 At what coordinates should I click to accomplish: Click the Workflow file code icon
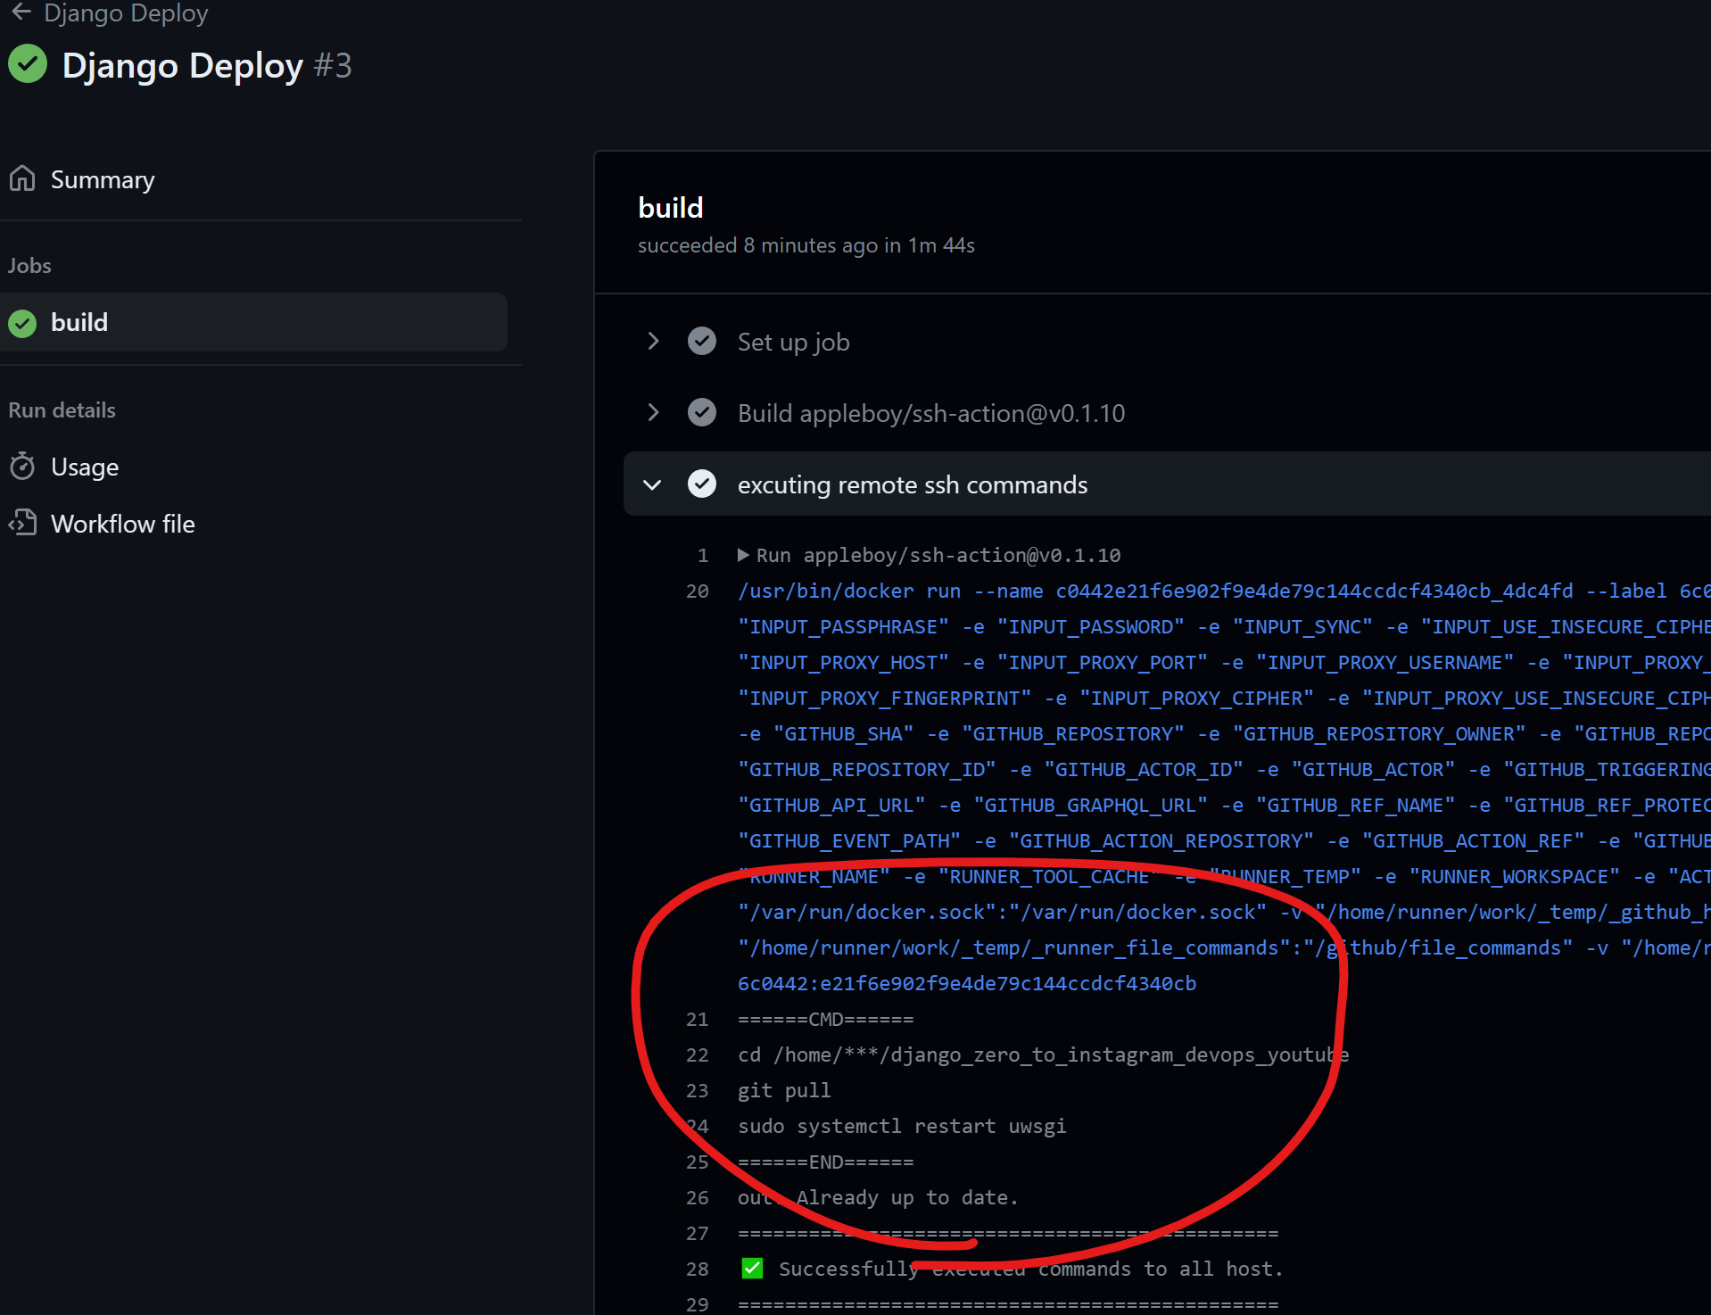pyautogui.click(x=22, y=523)
